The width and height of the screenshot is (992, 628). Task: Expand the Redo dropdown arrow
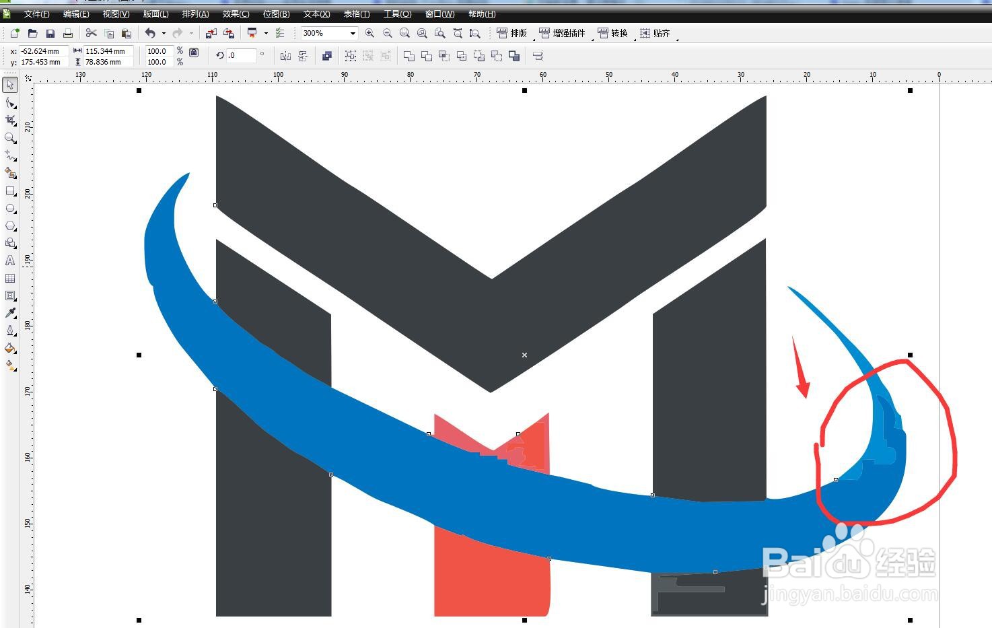tap(191, 33)
